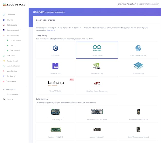
Task: Go to Devices page
Action: coord(10,20)
